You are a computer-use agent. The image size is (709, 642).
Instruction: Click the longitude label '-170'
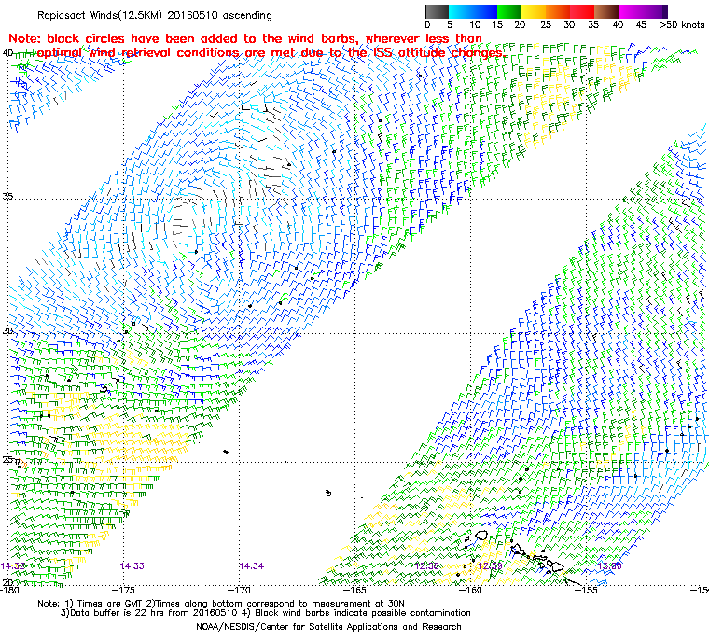(x=241, y=590)
